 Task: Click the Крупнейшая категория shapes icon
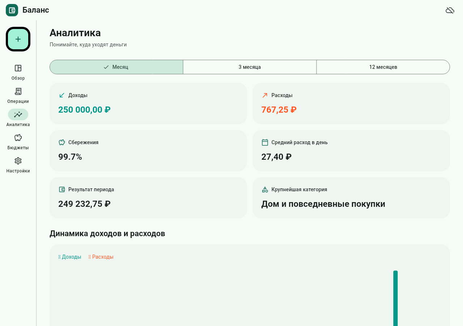click(x=265, y=189)
